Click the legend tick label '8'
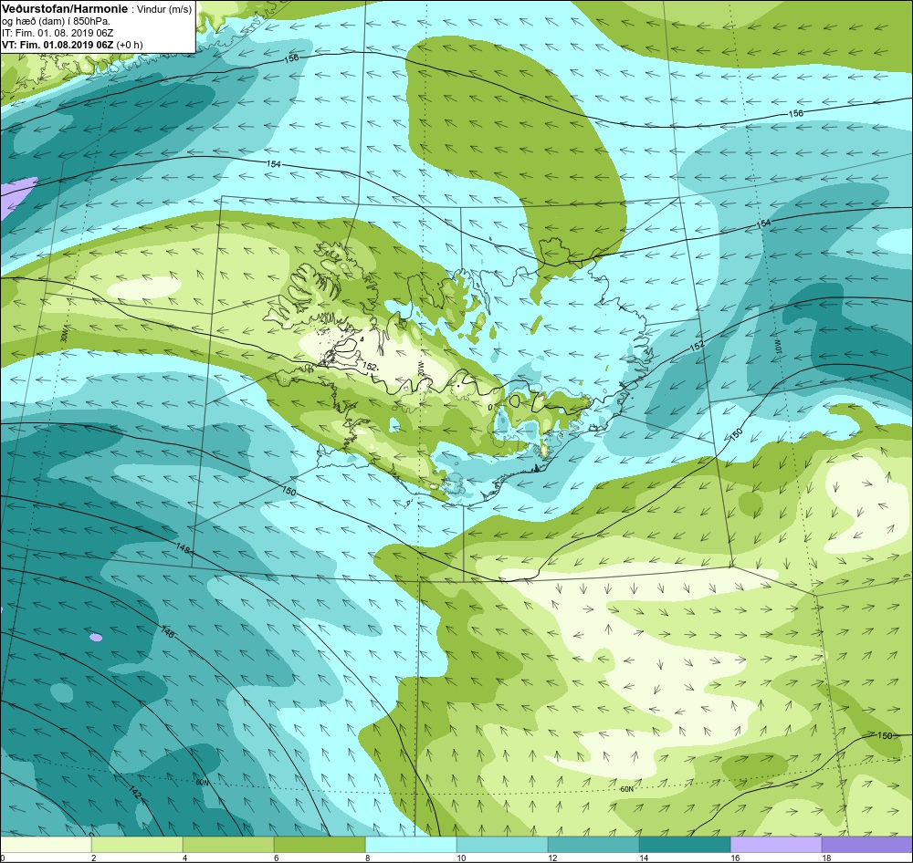 click(367, 858)
